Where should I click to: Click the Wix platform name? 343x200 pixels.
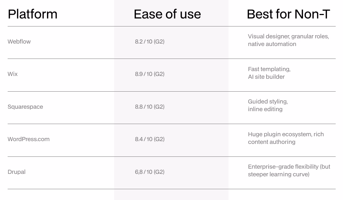click(x=13, y=74)
